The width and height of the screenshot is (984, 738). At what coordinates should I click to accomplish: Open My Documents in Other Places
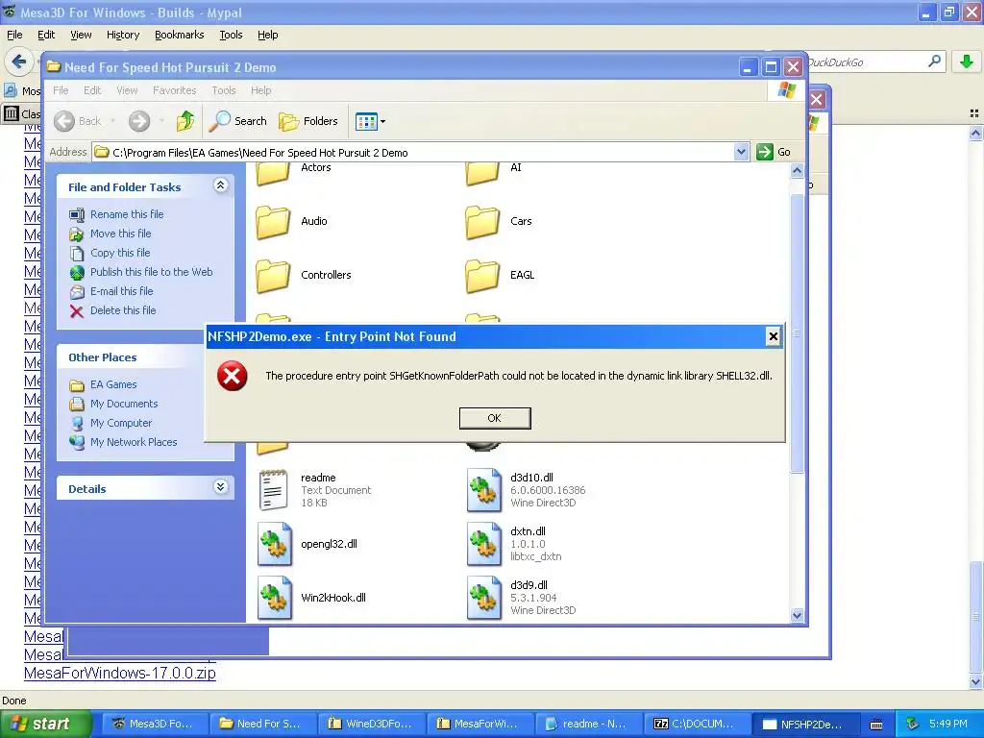124,404
